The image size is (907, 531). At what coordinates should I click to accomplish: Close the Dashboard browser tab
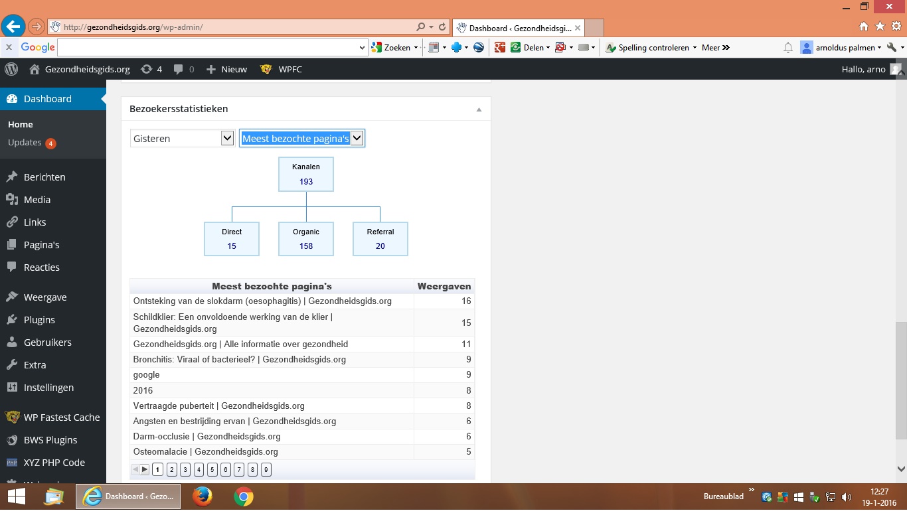pos(578,28)
